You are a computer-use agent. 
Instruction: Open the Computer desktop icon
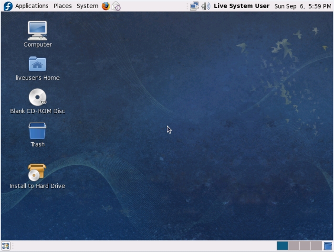[37, 31]
